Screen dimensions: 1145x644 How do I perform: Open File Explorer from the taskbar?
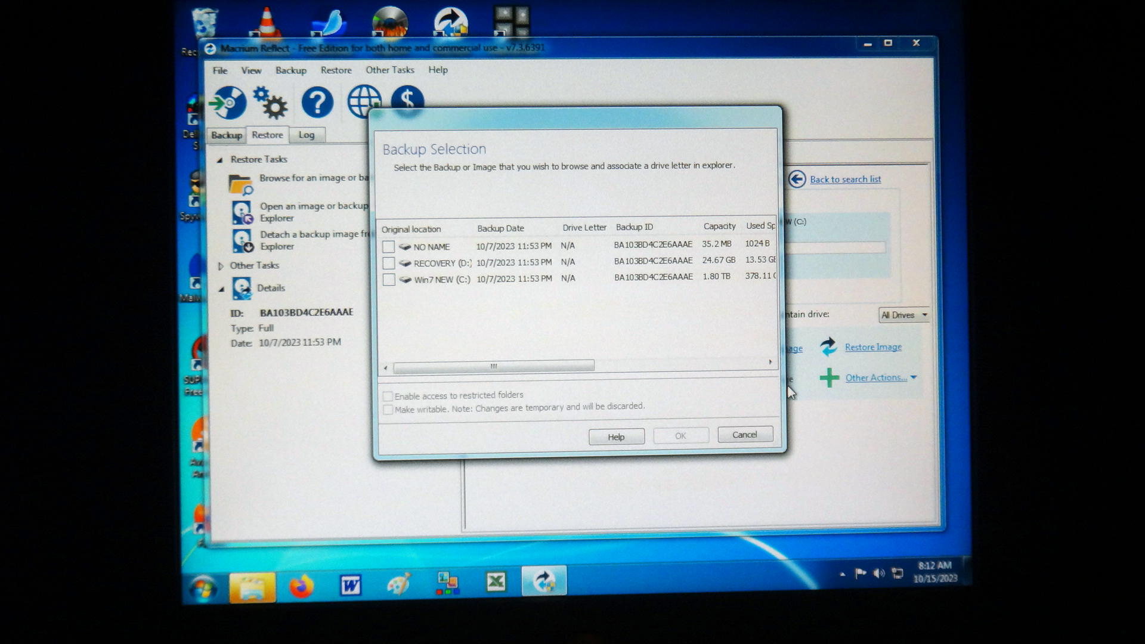pos(252,587)
